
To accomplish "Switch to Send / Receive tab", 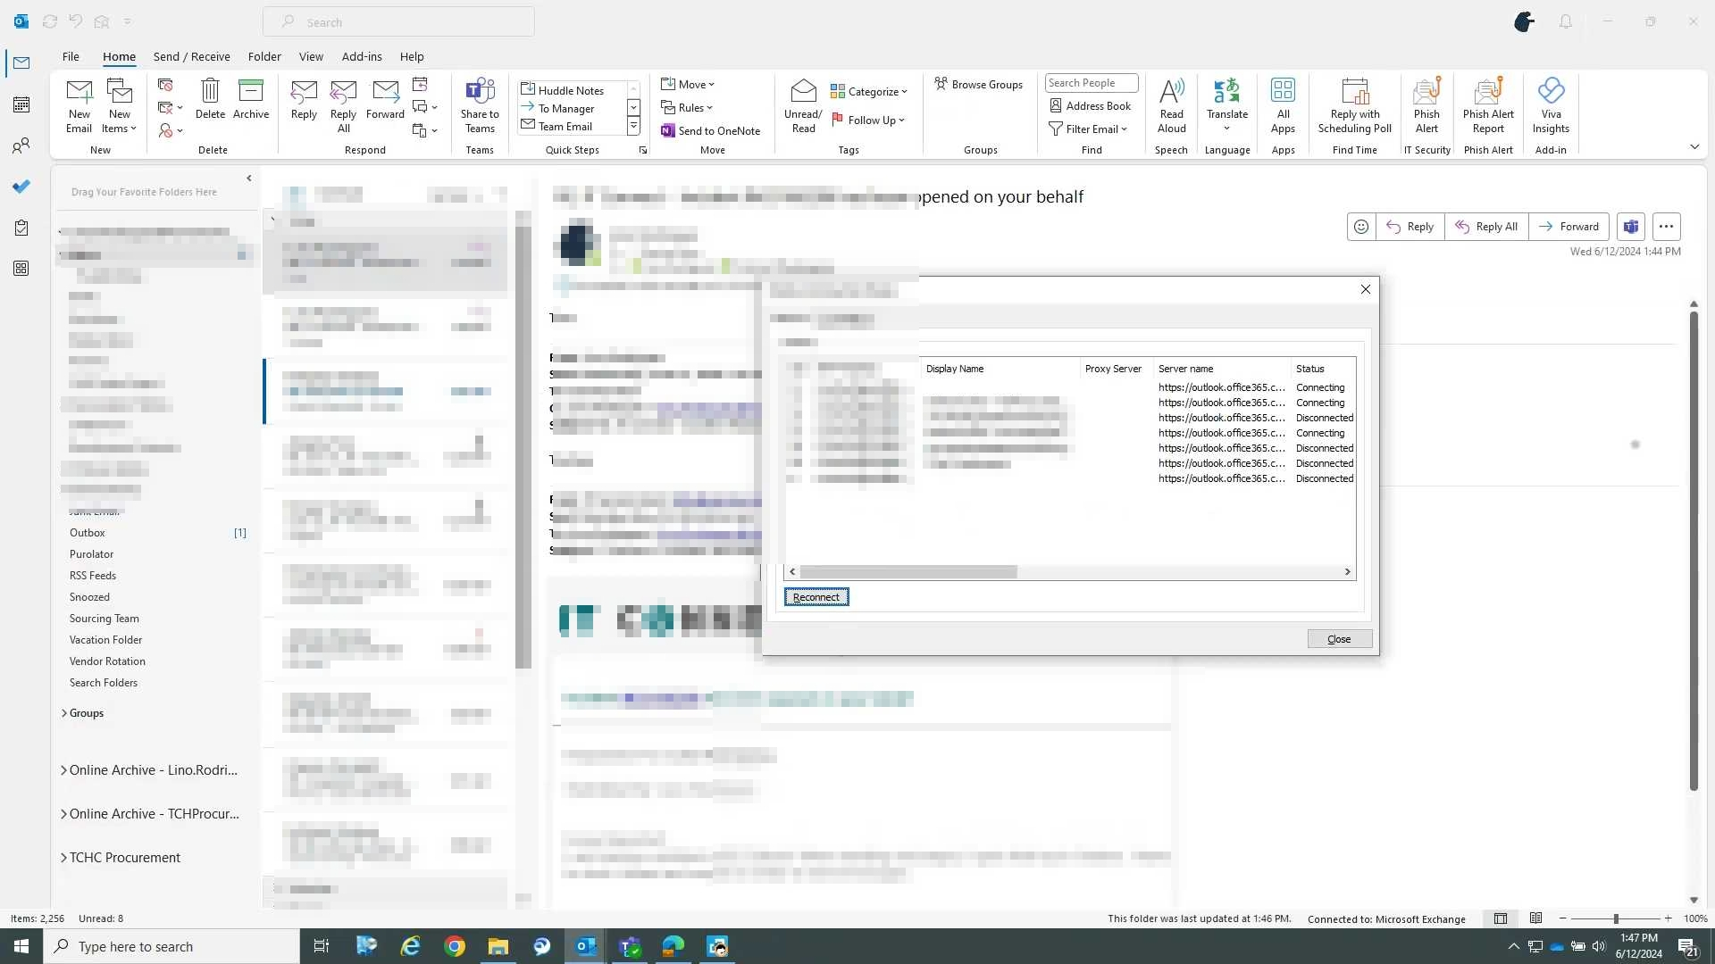I will tap(191, 56).
